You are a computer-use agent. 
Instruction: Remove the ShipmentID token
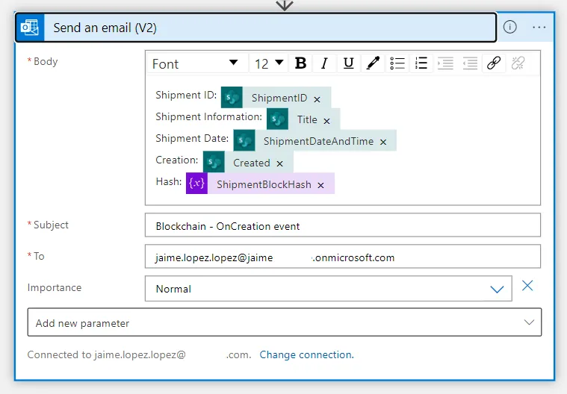317,99
